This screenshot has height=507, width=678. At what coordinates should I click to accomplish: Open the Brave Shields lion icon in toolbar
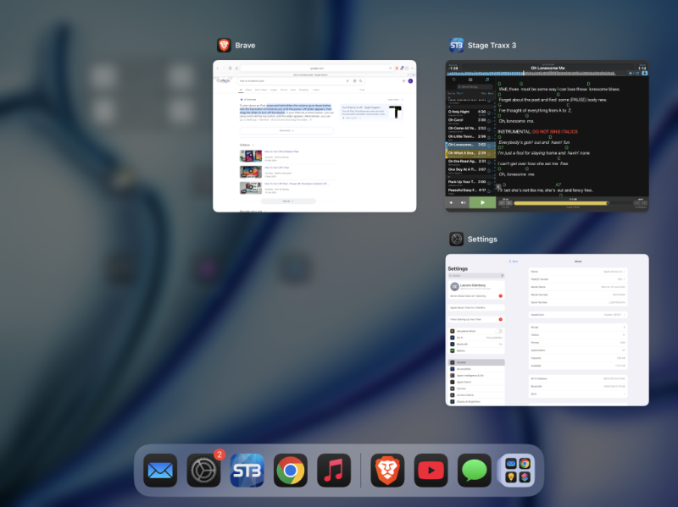[397, 69]
